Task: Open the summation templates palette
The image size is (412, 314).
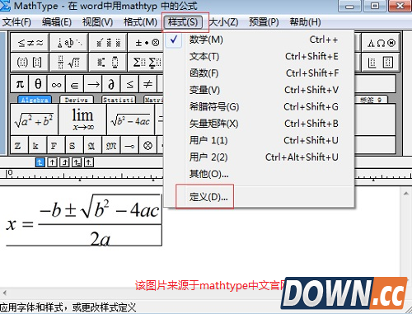Action: (147, 62)
